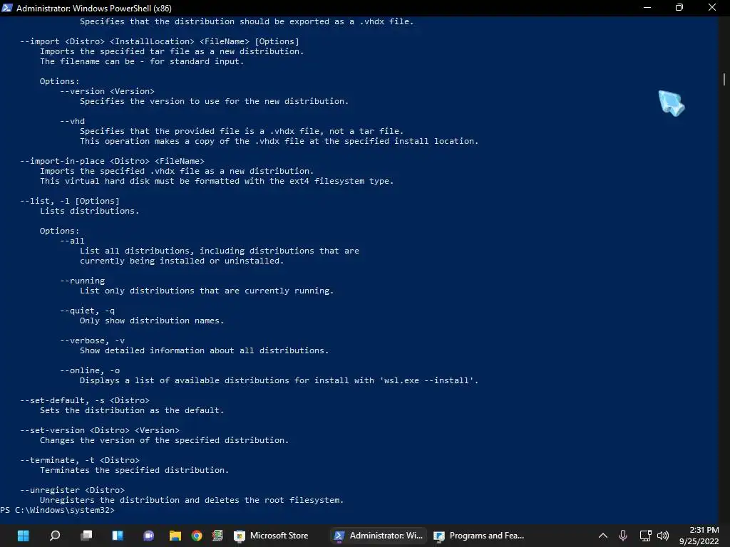Minimize the PowerShell window
Screen dimensions: 730x547
pyautogui.click(x=647, y=8)
